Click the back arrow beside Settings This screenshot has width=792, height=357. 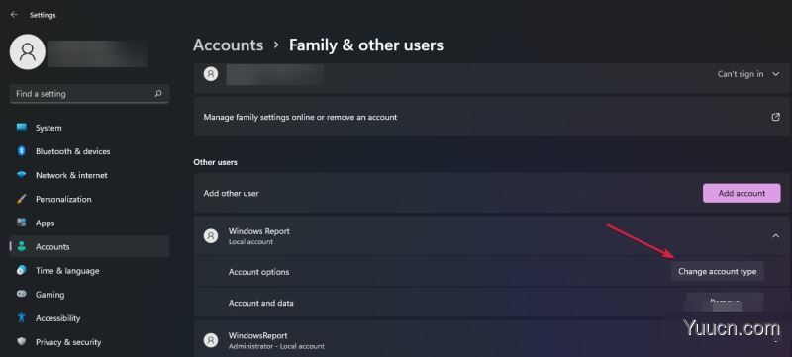point(14,15)
